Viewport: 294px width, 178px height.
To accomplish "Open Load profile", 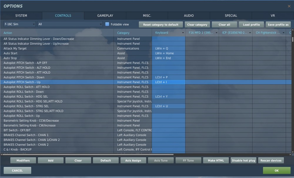I will [251, 24].
